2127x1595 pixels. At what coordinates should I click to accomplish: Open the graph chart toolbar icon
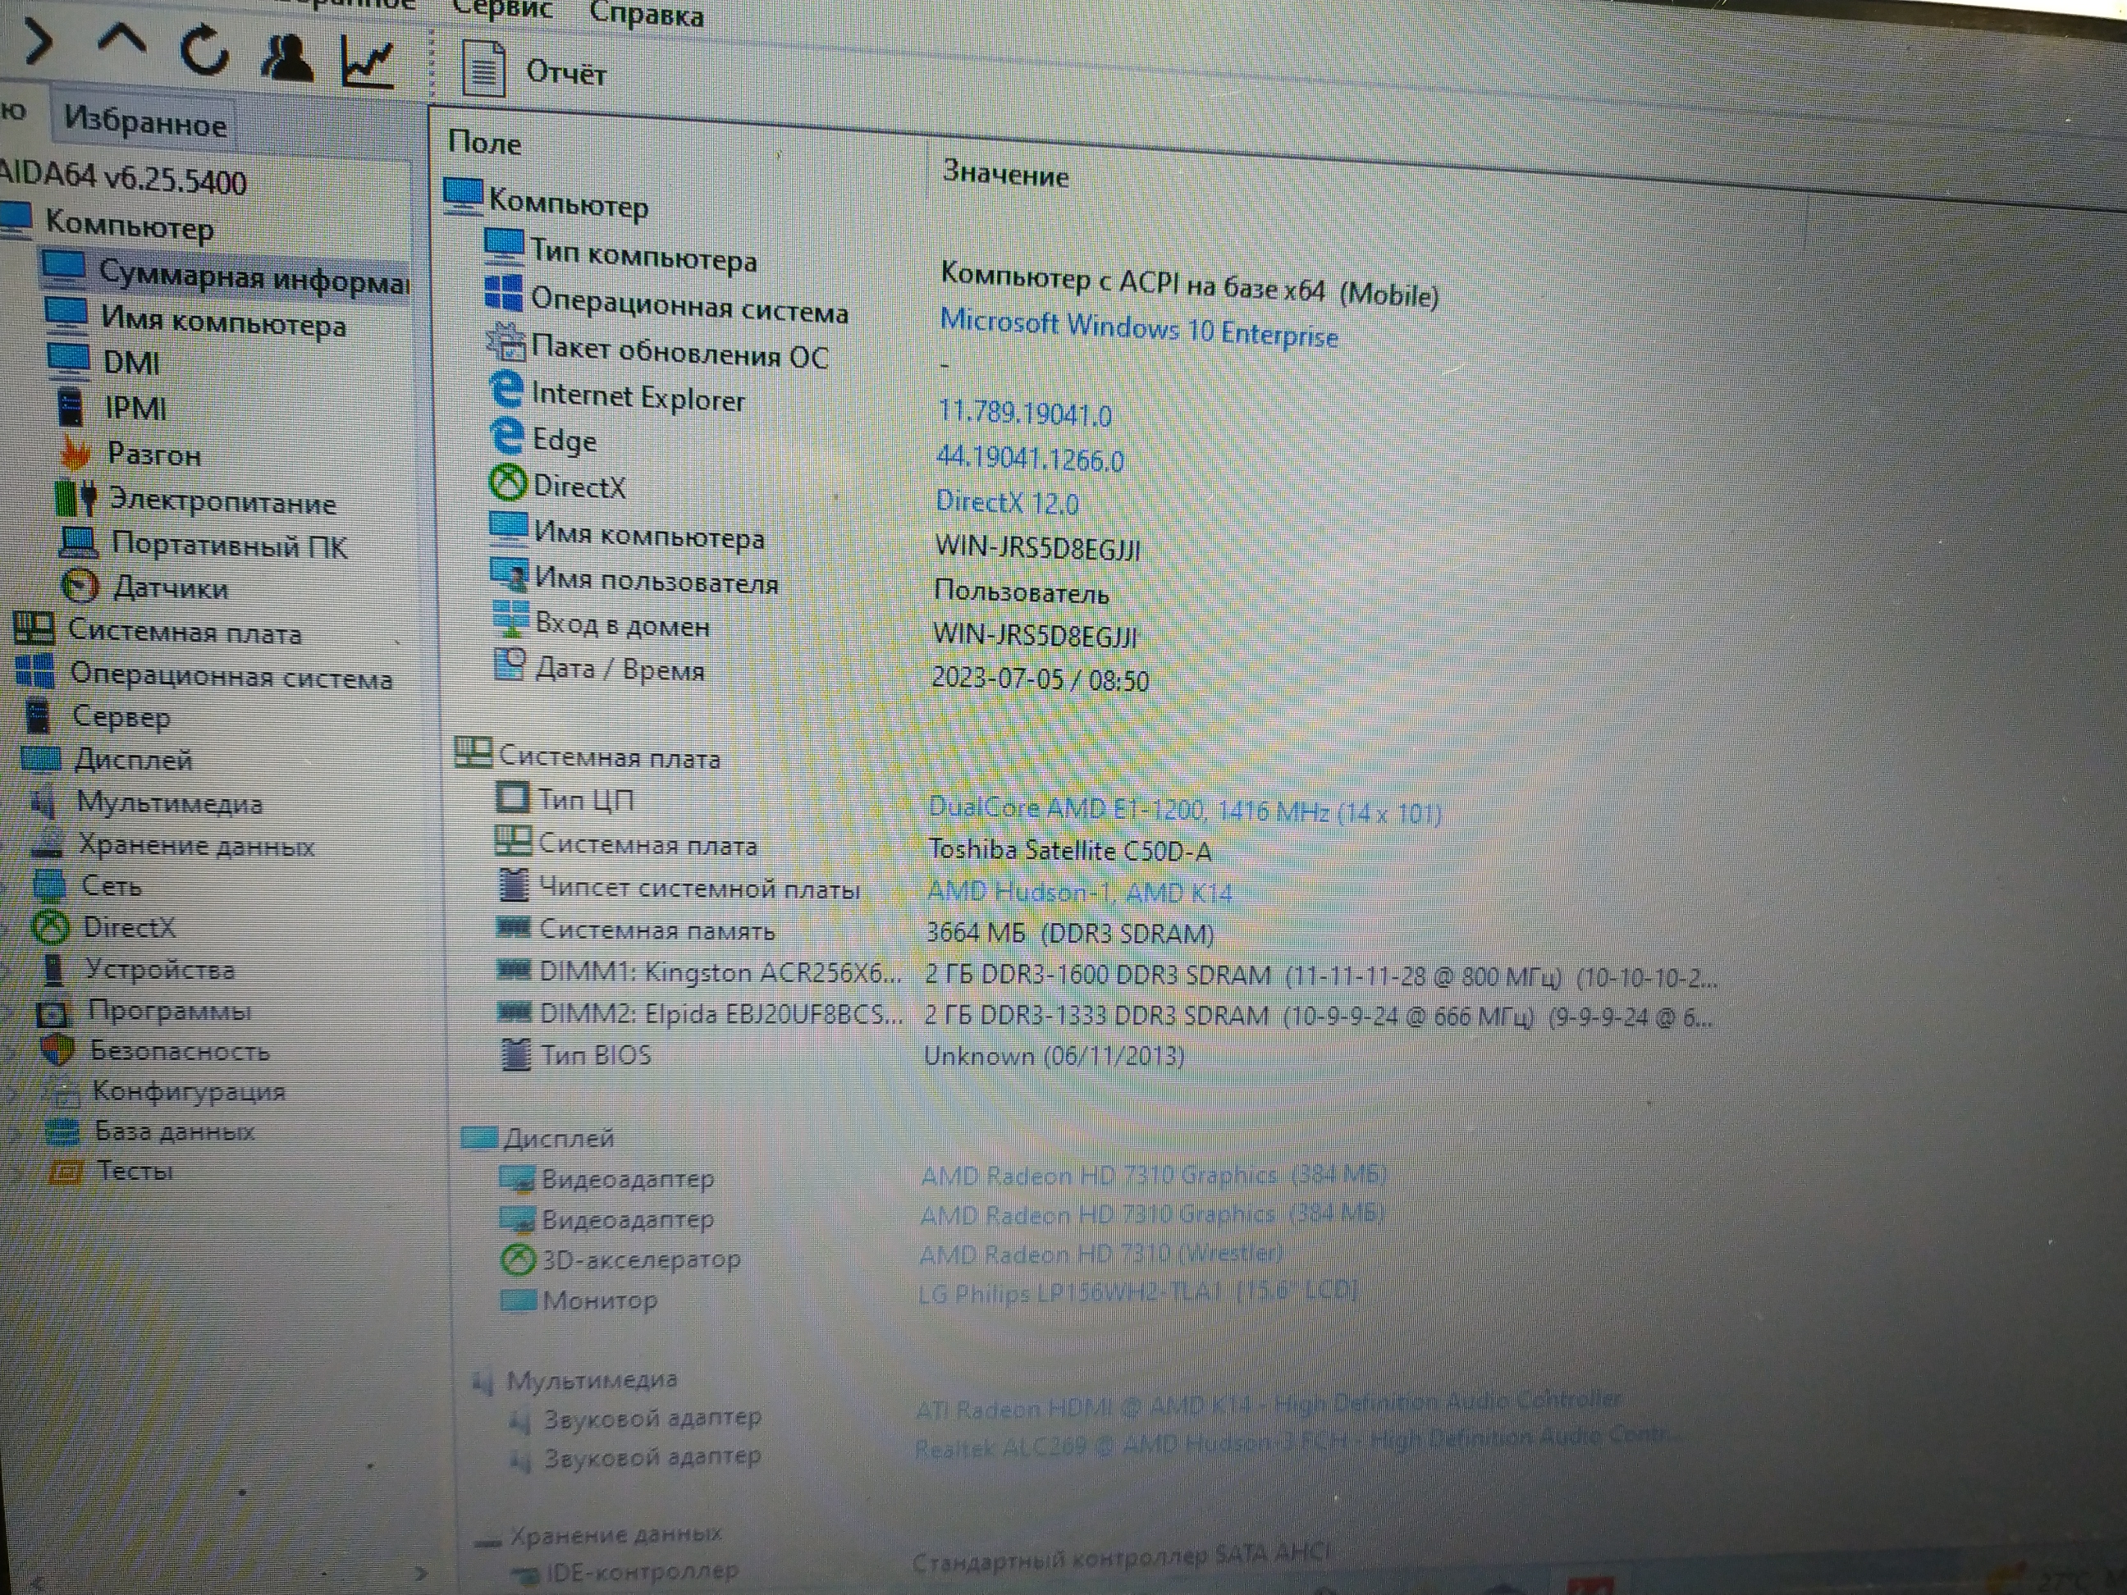(368, 62)
